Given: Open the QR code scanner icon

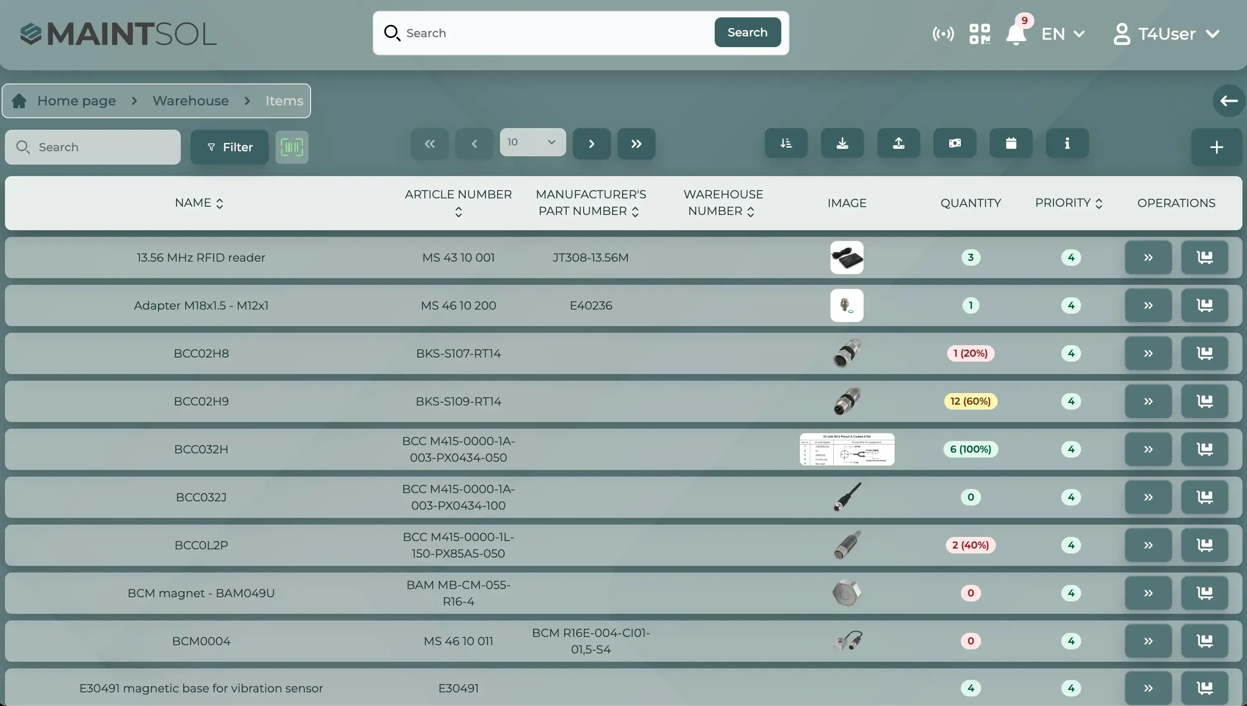Looking at the screenshot, I should (979, 34).
